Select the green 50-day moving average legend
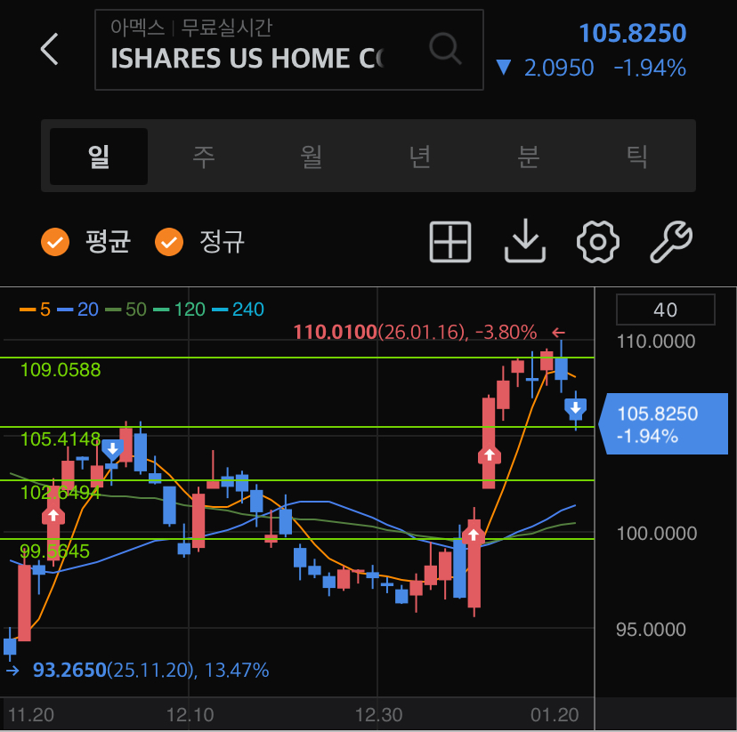The image size is (737, 732). 126,310
